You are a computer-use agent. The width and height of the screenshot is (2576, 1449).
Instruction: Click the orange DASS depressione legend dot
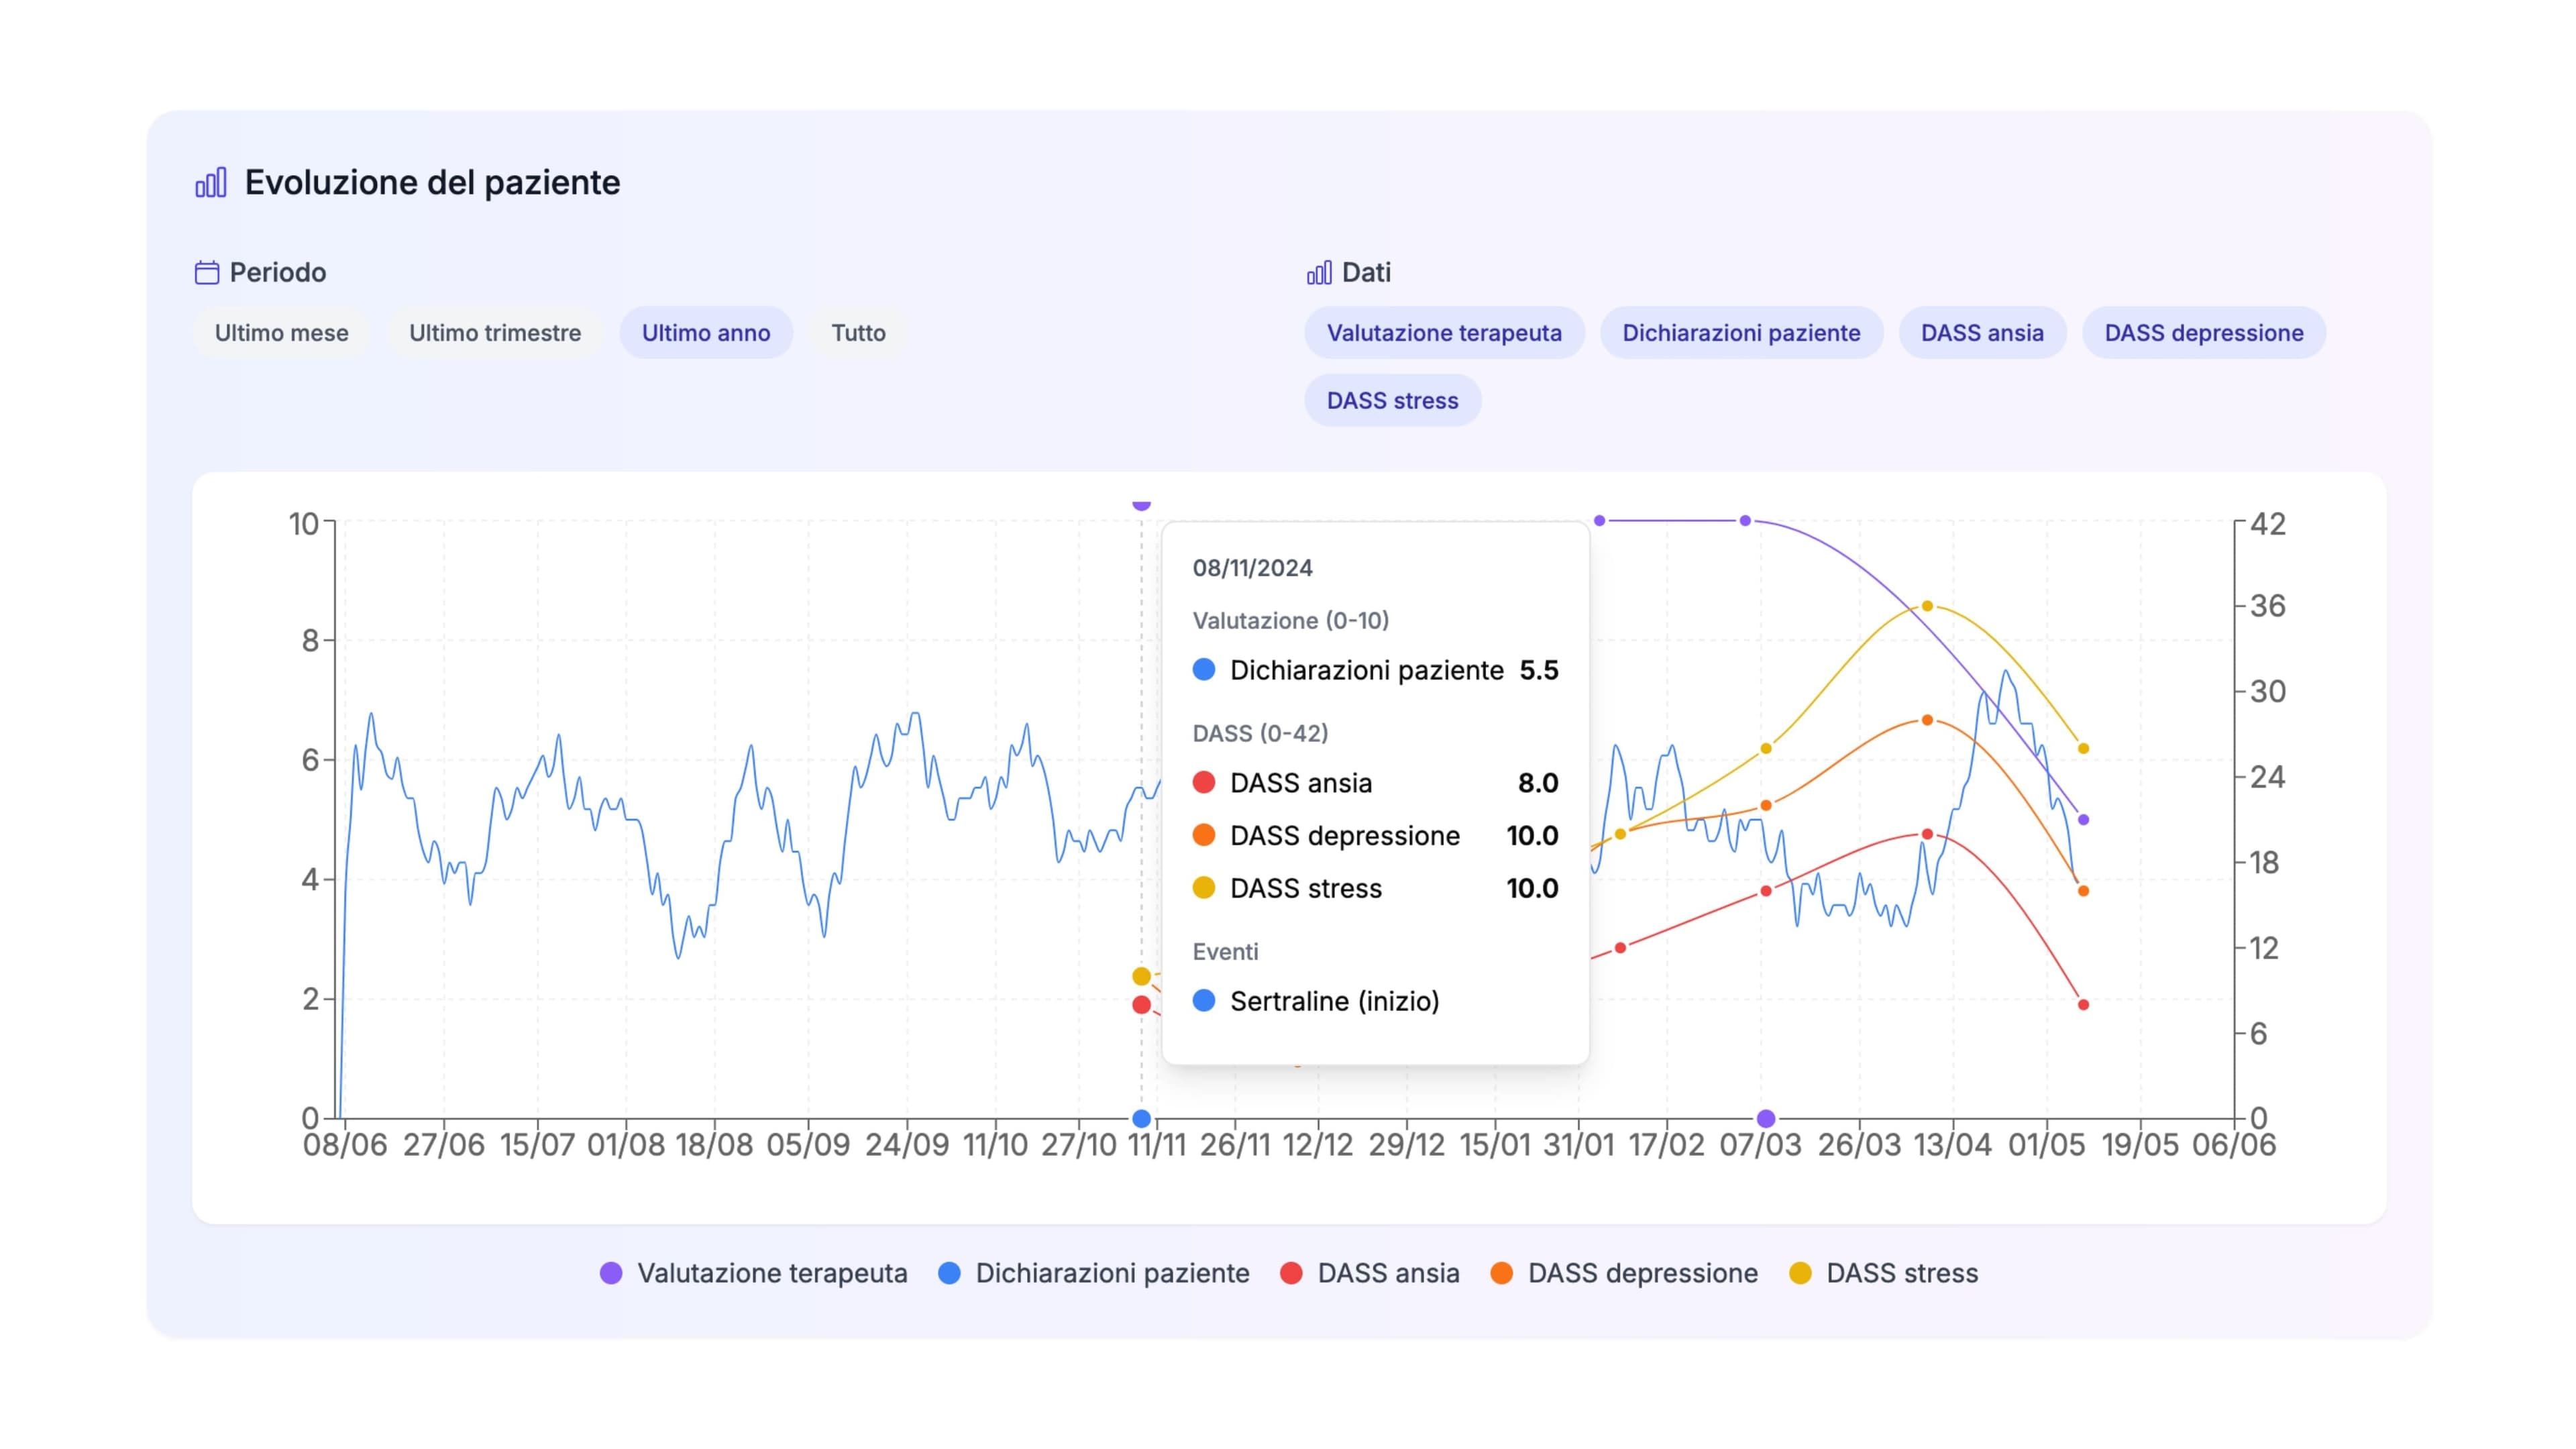(1501, 1273)
